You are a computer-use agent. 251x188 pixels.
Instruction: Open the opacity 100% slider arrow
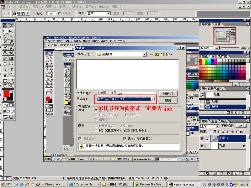(245, 126)
